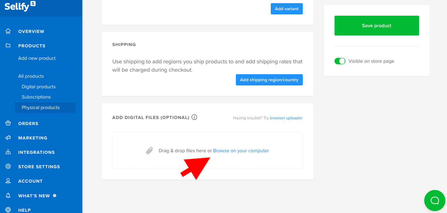Screen dimensions: 447x213
Task: Switch to the Digital products section
Action: point(38,86)
